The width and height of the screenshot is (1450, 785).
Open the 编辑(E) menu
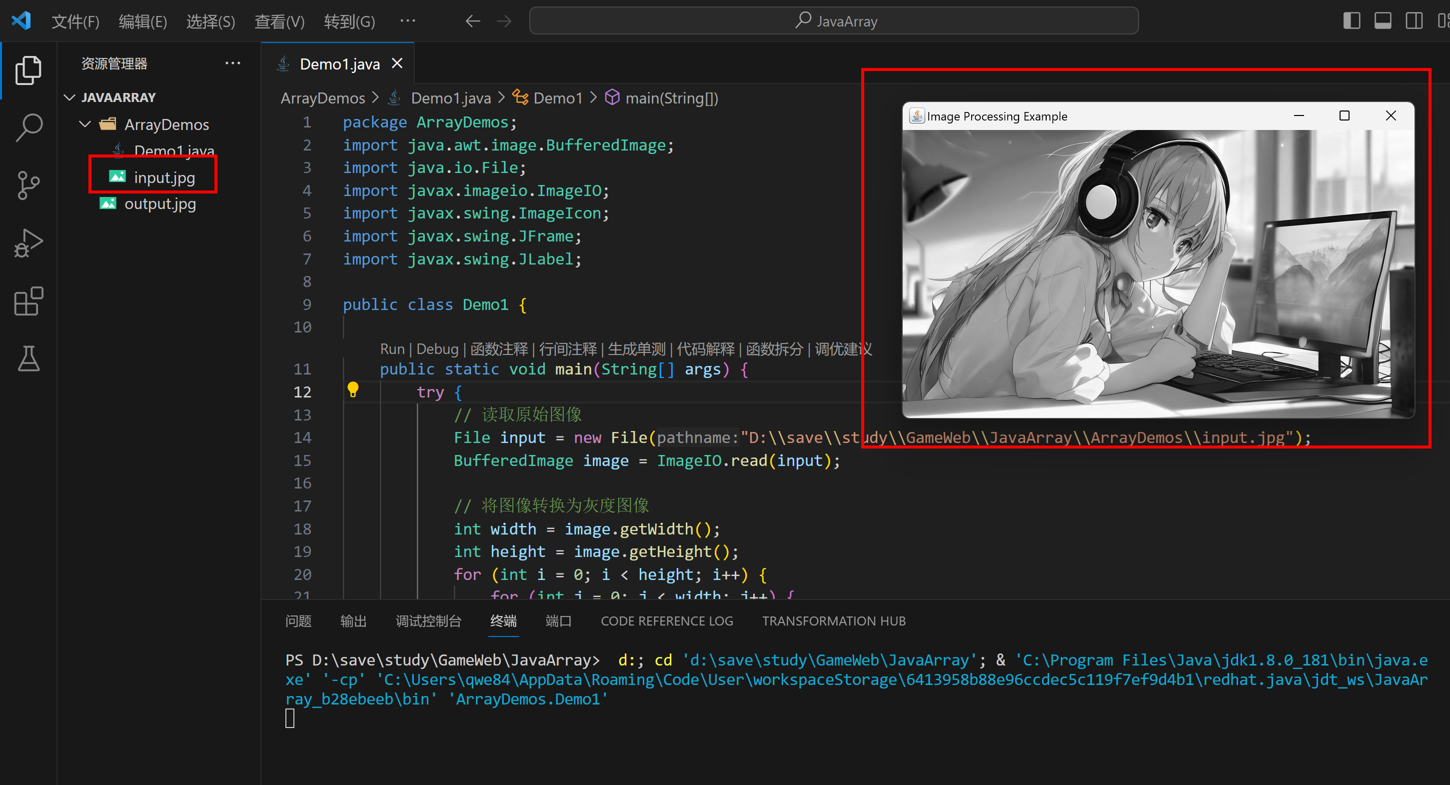pyautogui.click(x=142, y=21)
